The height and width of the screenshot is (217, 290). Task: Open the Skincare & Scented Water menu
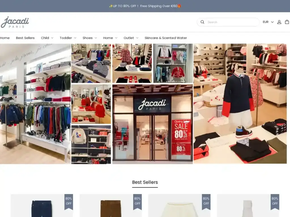point(166,38)
